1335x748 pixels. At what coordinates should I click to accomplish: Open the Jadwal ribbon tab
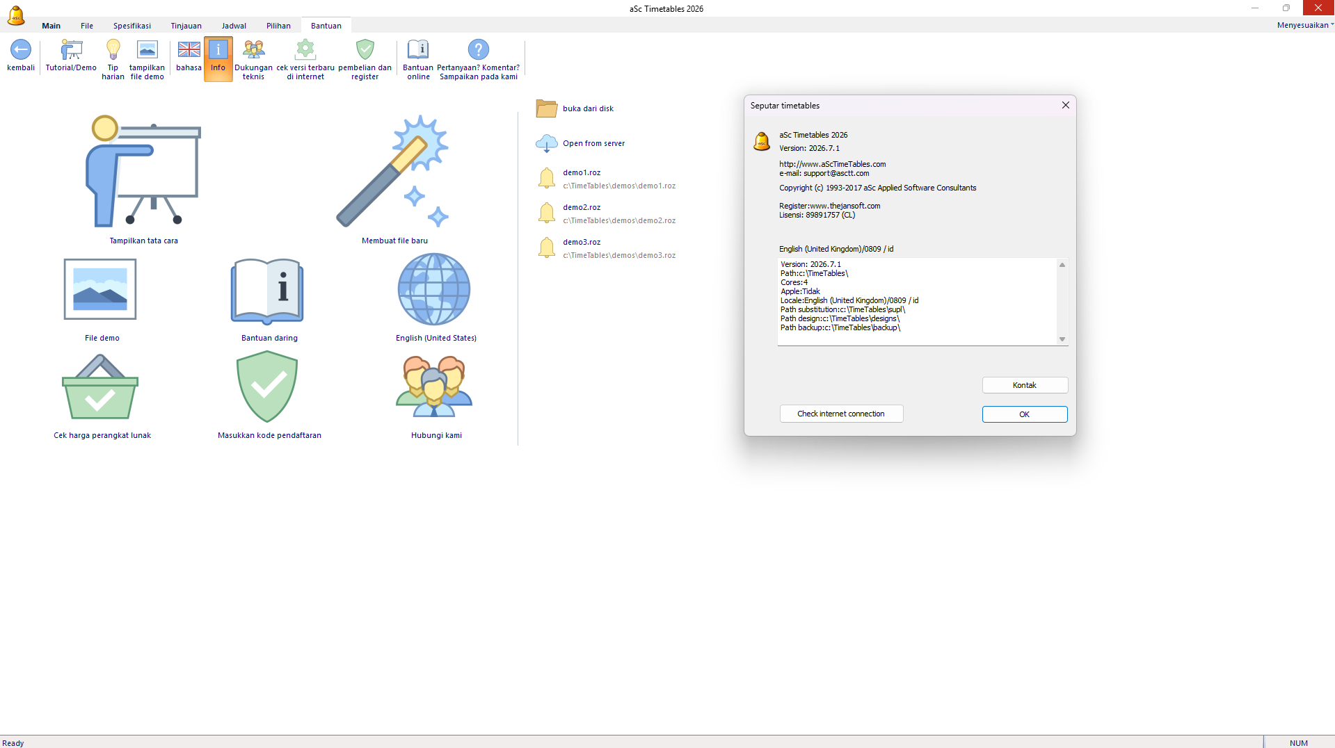coord(234,26)
